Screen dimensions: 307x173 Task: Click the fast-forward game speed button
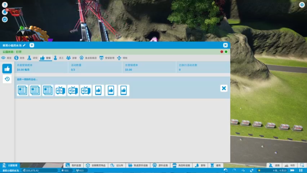click(x=292, y=170)
